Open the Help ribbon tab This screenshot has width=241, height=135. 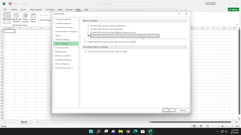click(x=86, y=9)
